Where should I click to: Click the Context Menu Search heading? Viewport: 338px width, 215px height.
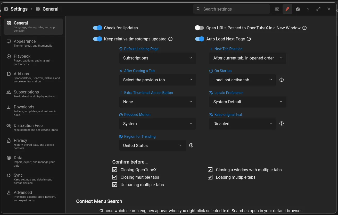coord(99,201)
